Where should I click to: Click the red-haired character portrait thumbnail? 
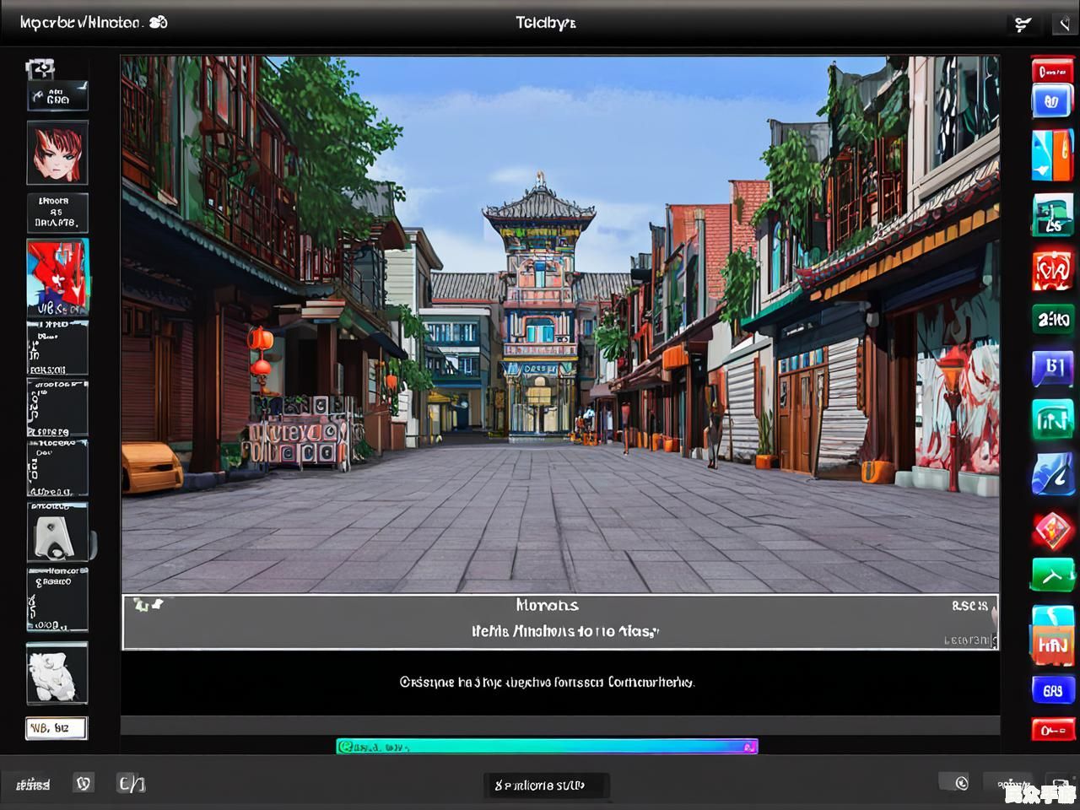coord(57,153)
